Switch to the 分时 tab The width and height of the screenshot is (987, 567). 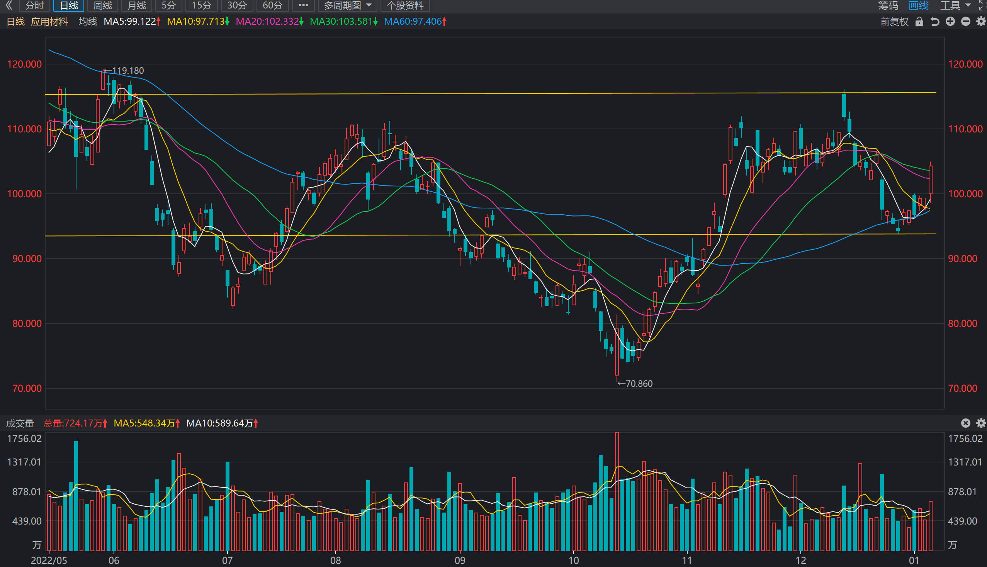coord(35,5)
